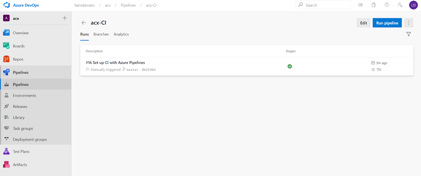421x176 pixels.
Task: Open the Repos section icon
Action: point(6,59)
